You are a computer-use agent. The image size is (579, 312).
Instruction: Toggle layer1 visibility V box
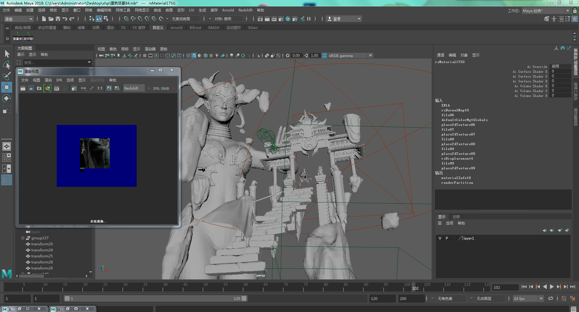(440, 238)
